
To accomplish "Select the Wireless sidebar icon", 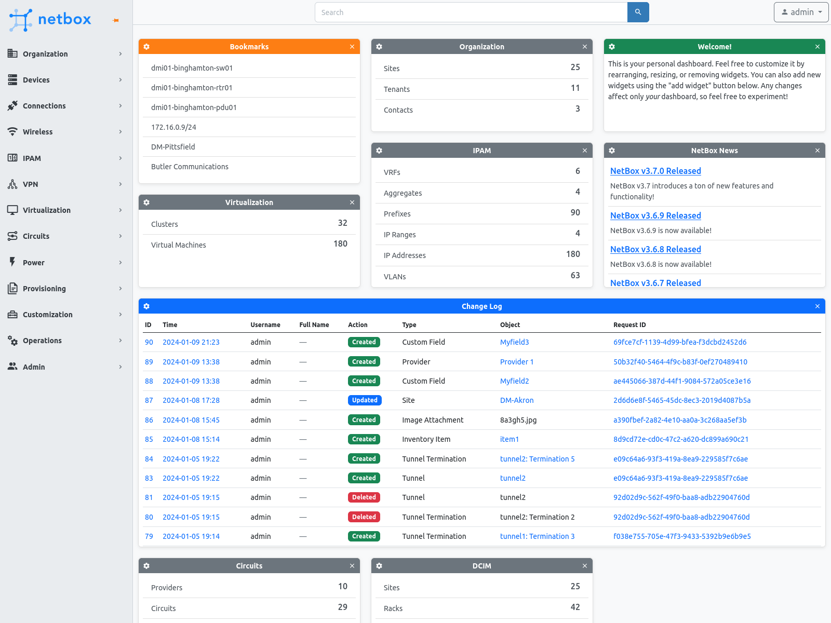I will (12, 131).
